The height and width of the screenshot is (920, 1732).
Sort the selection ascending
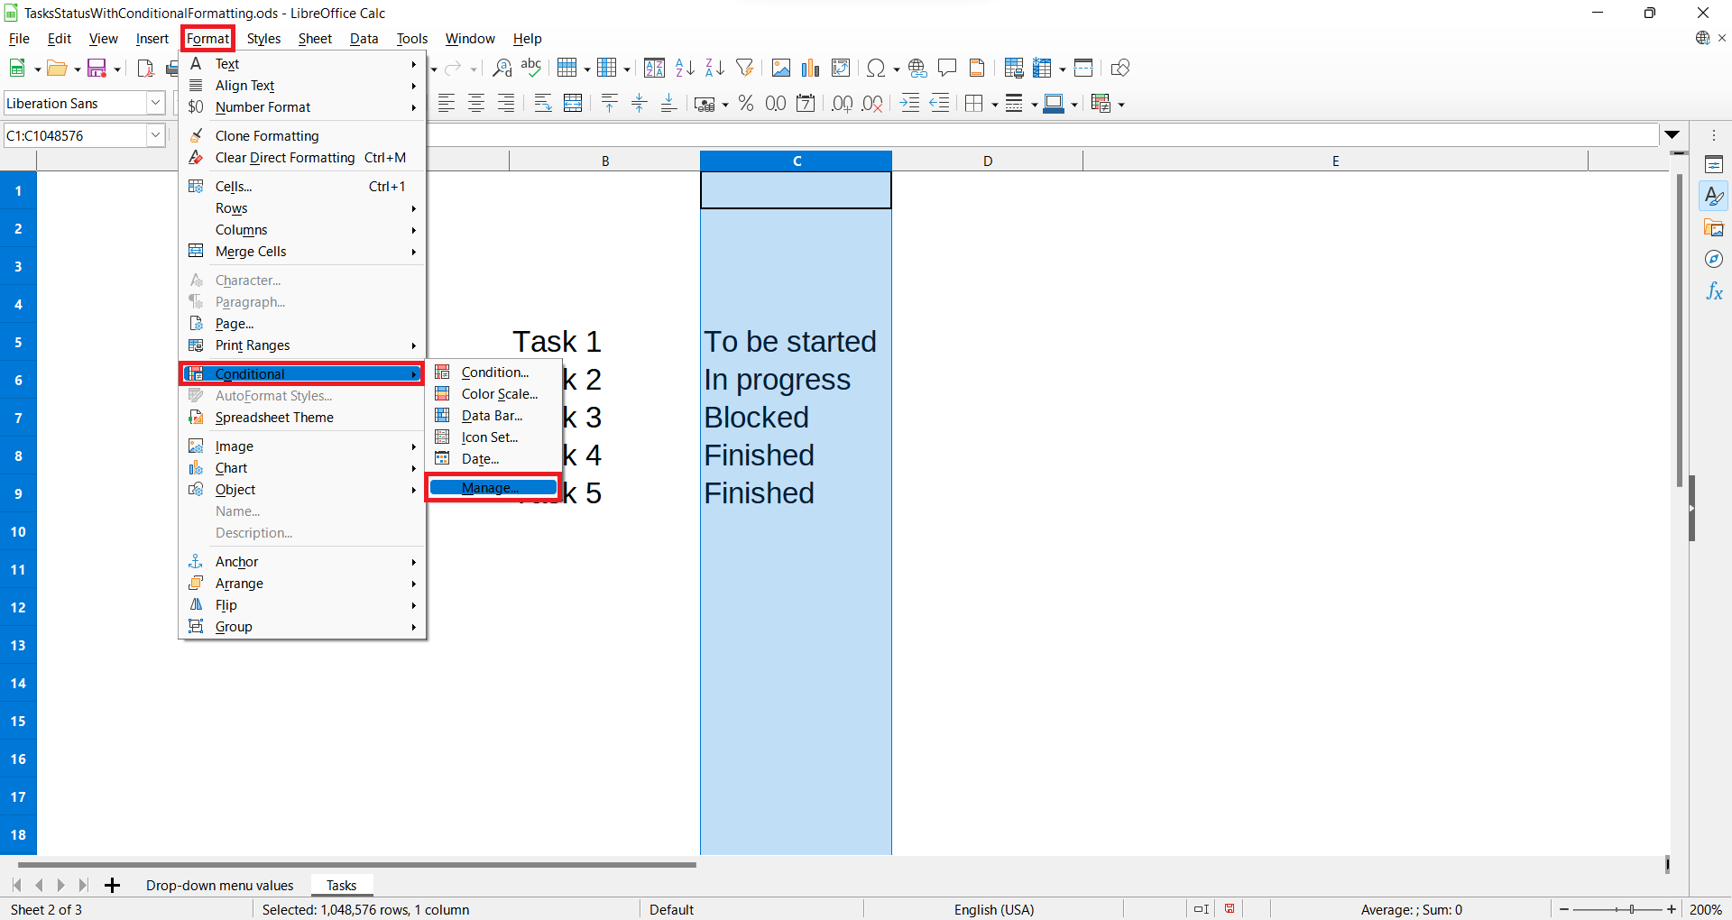click(x=684, y=68)
